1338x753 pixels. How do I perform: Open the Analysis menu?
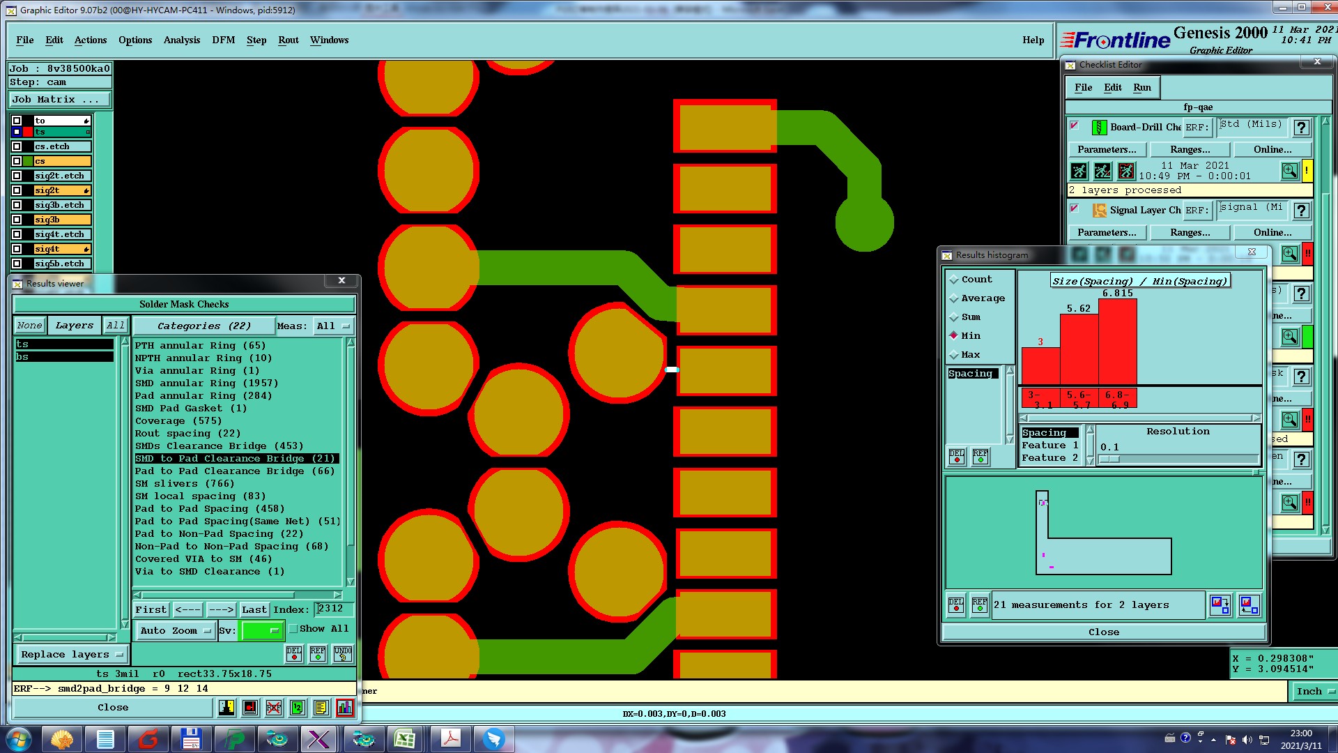point(181,40)
